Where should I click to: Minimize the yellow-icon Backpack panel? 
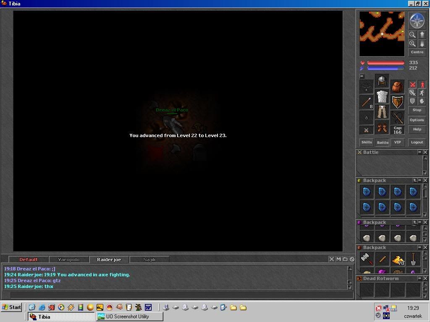point(420,180)
